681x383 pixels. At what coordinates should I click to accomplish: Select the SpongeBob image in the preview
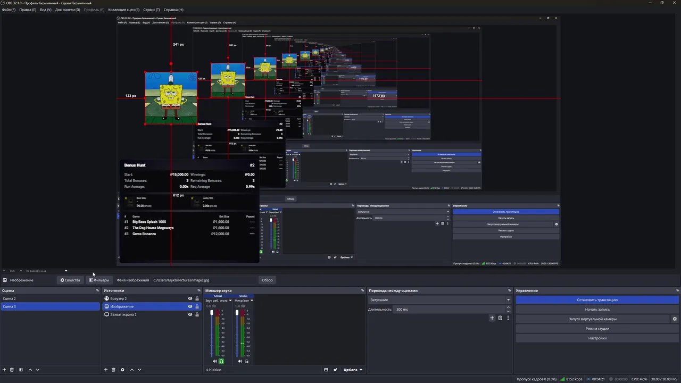click(171, 98)
